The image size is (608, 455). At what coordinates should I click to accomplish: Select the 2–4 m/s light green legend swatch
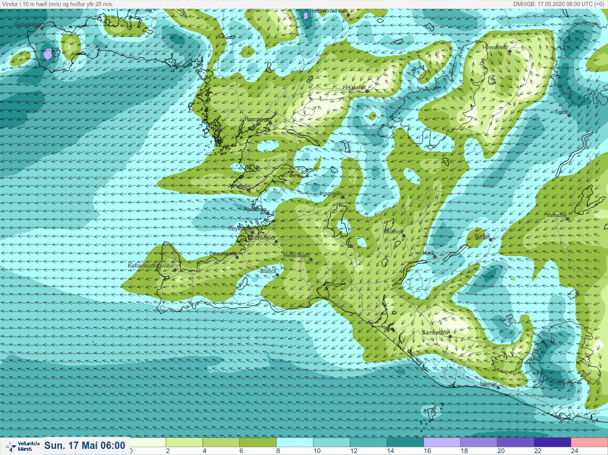click(184, 442)
